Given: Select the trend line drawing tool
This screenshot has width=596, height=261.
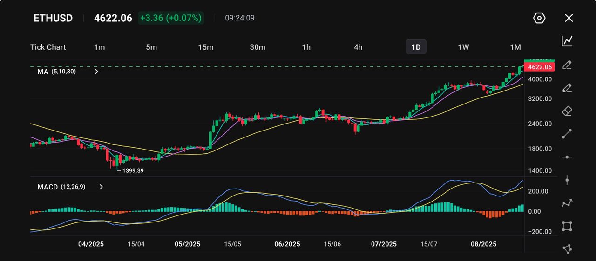Looking at the screenshot, I should point(567,134).
